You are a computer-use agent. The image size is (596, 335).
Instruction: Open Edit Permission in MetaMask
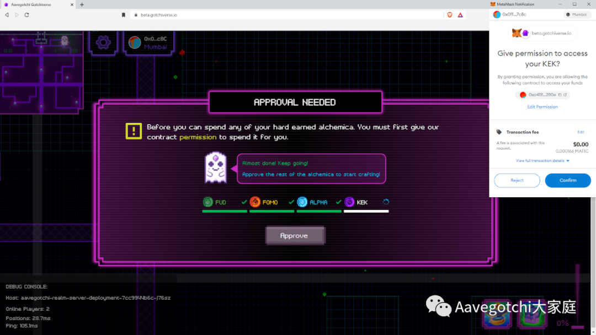pos(542,106)
